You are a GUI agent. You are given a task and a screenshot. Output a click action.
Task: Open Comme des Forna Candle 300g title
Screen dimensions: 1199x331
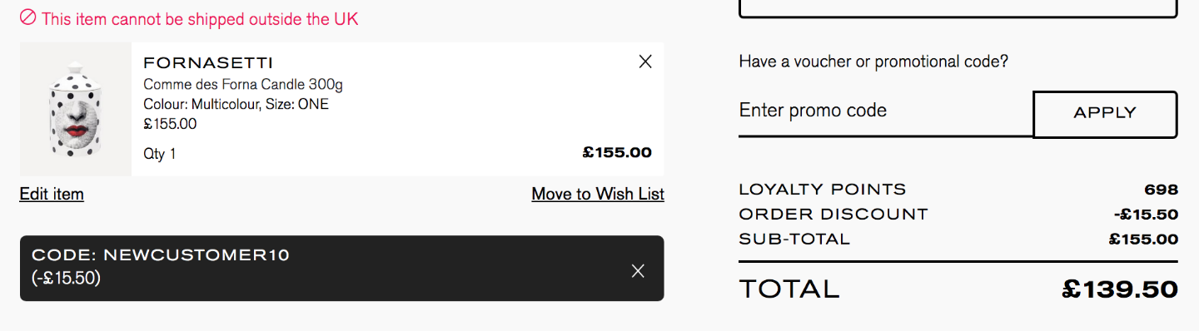[243, 85]
